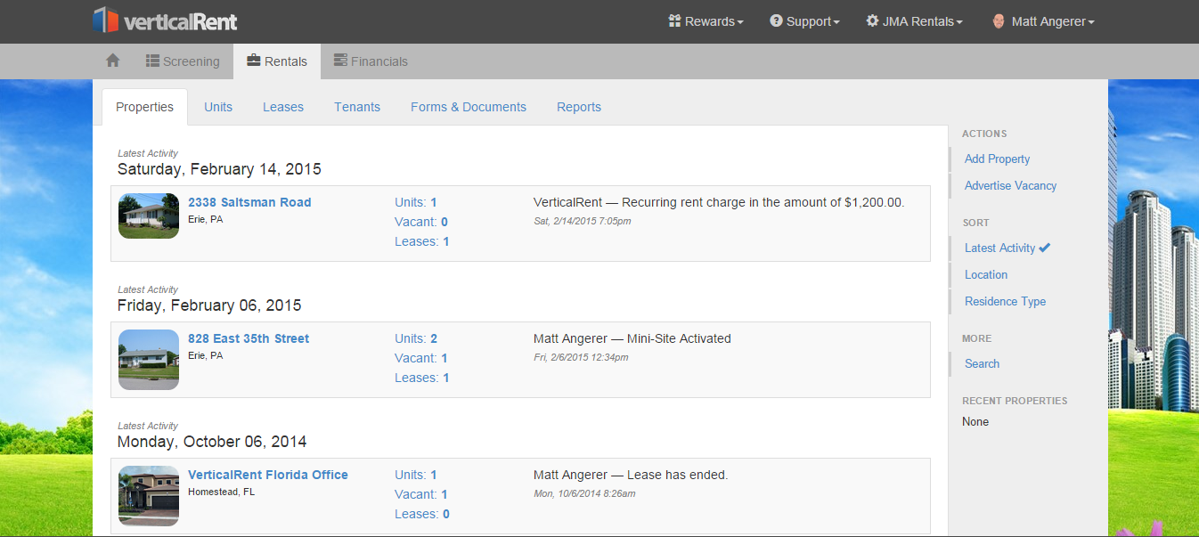Click Vacant: 1 for Florida Office
Viewport: 1199px width, 537px height.
[x=421, y=494]
